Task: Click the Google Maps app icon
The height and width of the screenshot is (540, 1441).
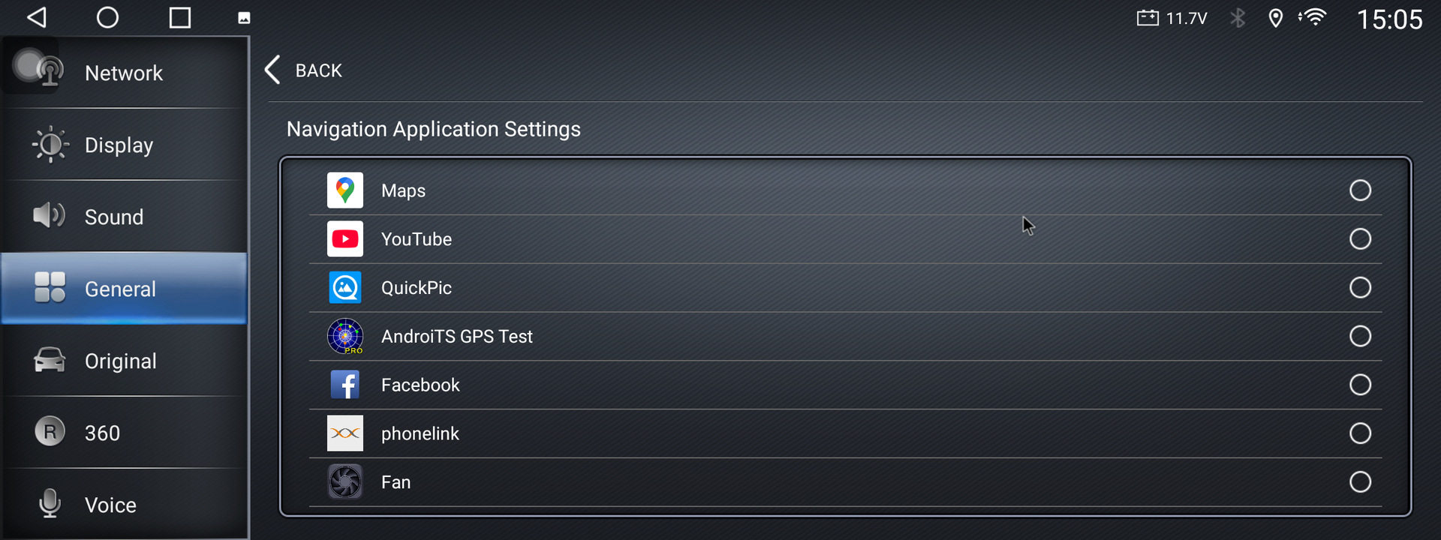Action: point(344,190)
